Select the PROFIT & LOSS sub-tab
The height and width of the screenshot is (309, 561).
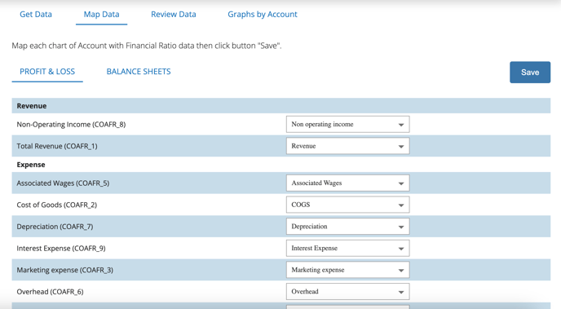tap(47, 72)
